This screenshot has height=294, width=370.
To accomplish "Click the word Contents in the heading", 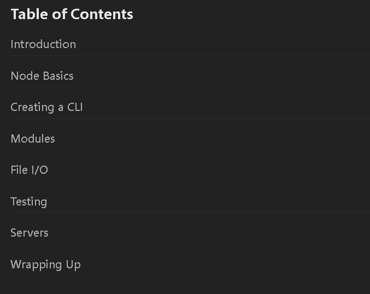I will click(x=102, y=14).
